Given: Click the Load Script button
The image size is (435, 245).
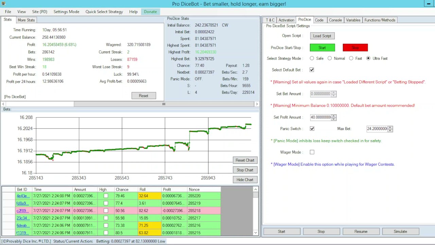Looking at the screenshot, I should point(322,36).
